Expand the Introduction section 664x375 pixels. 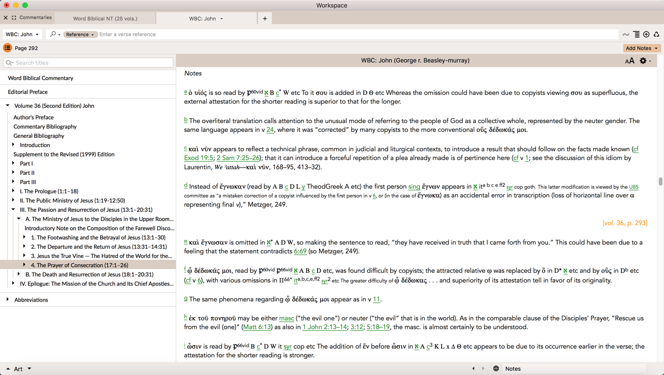click(13, 145)
